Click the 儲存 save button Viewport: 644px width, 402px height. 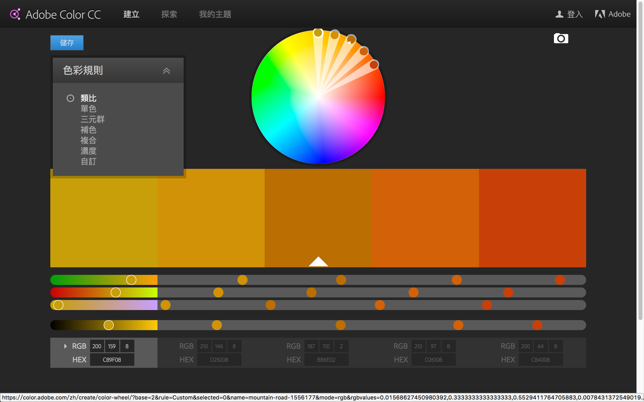click(67, 42)
